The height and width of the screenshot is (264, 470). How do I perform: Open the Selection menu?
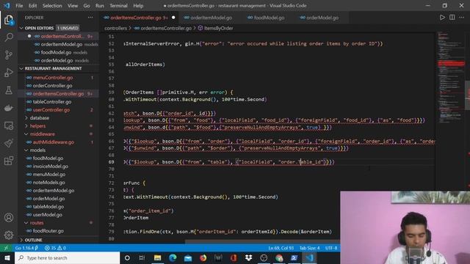point(52,5)
